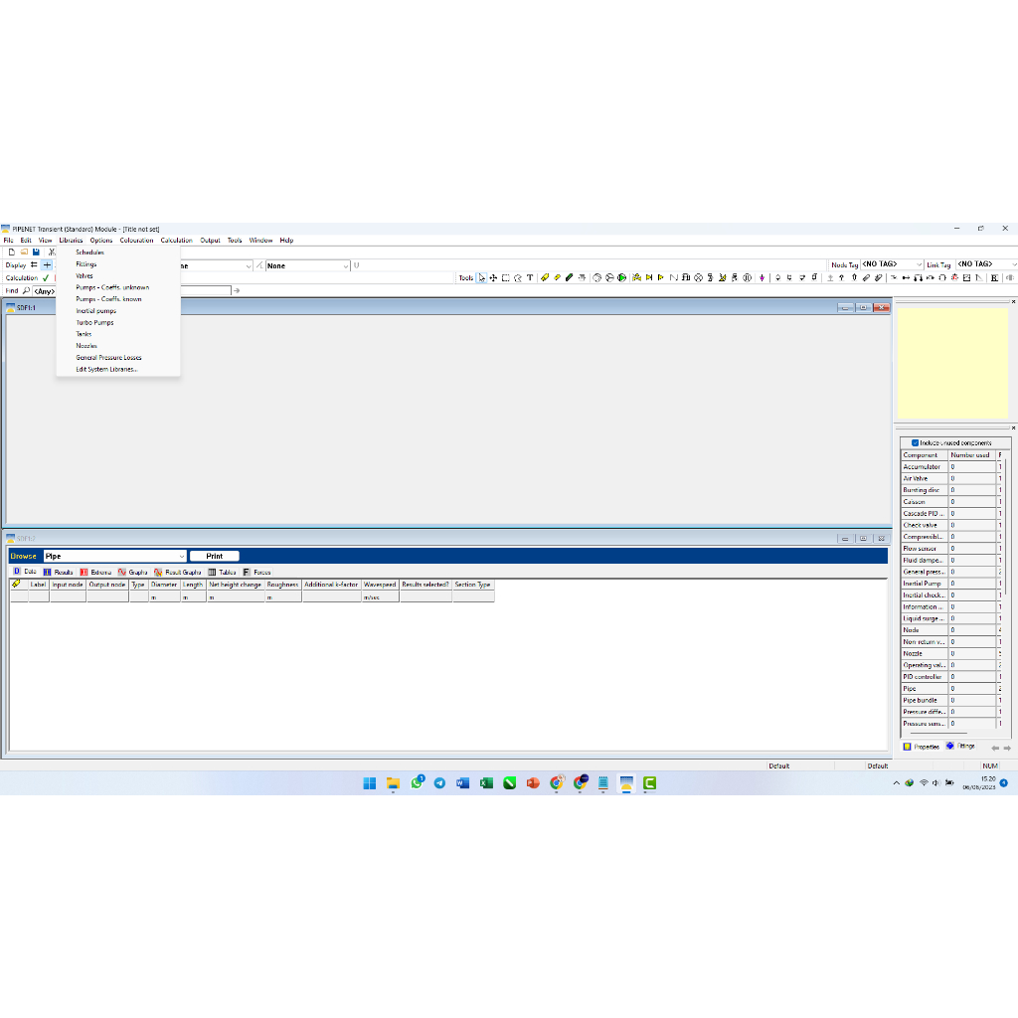This screenshot has height=1018, width=1018.
Task: Select the Text (T) tool
Action: pyautogui.click(x=530, y=278)
